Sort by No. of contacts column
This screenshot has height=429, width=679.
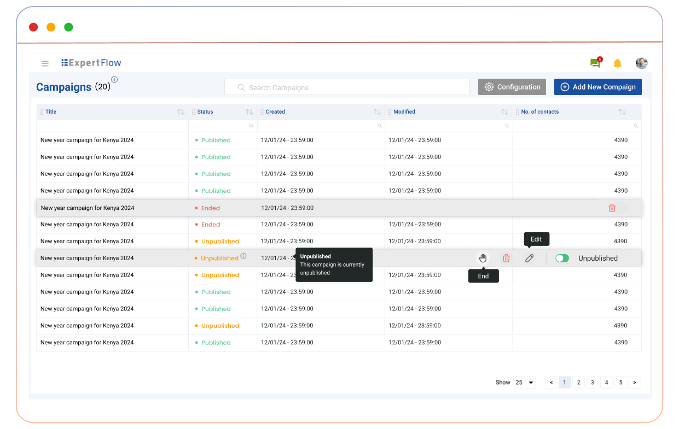click(x=622, y=112)
